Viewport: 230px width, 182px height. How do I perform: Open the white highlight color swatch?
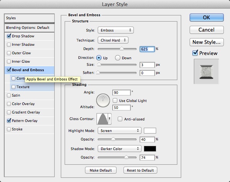click(x=150, y=130)
